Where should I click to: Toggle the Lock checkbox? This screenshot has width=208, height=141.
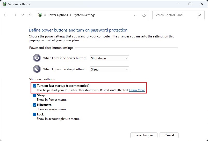(x=34, y=114)
